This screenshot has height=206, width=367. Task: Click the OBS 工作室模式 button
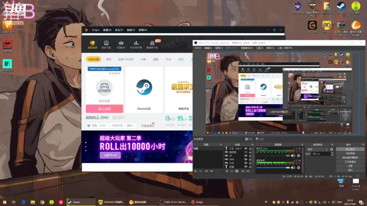click(x=350, y=162)
